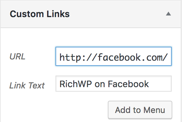Viewport: 182px width, 122px height.
Task: Click the gray Custom Links header bar
Action: point(91,14)
